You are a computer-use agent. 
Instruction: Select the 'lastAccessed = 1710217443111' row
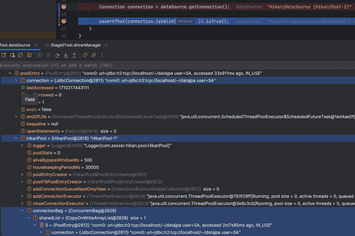[x=177, y=88]
